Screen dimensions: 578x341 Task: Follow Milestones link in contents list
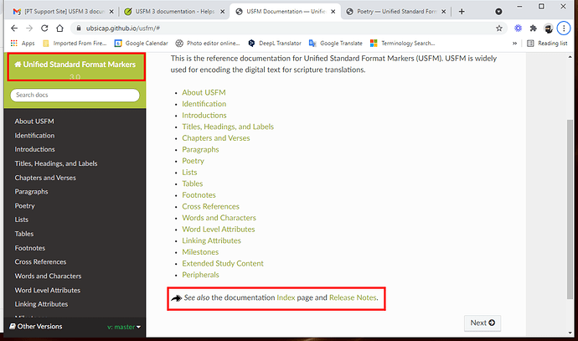(x=200, y=252)
